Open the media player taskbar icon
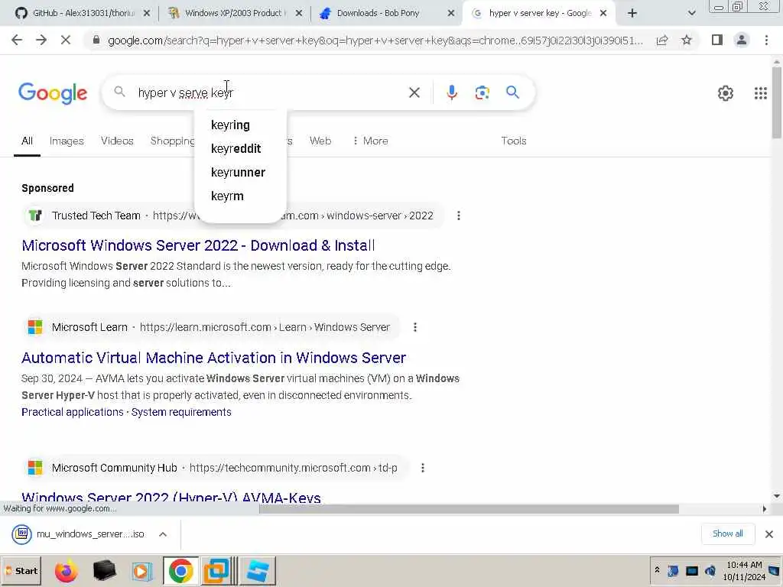783x587 pixels. click(x=141, y=570)
